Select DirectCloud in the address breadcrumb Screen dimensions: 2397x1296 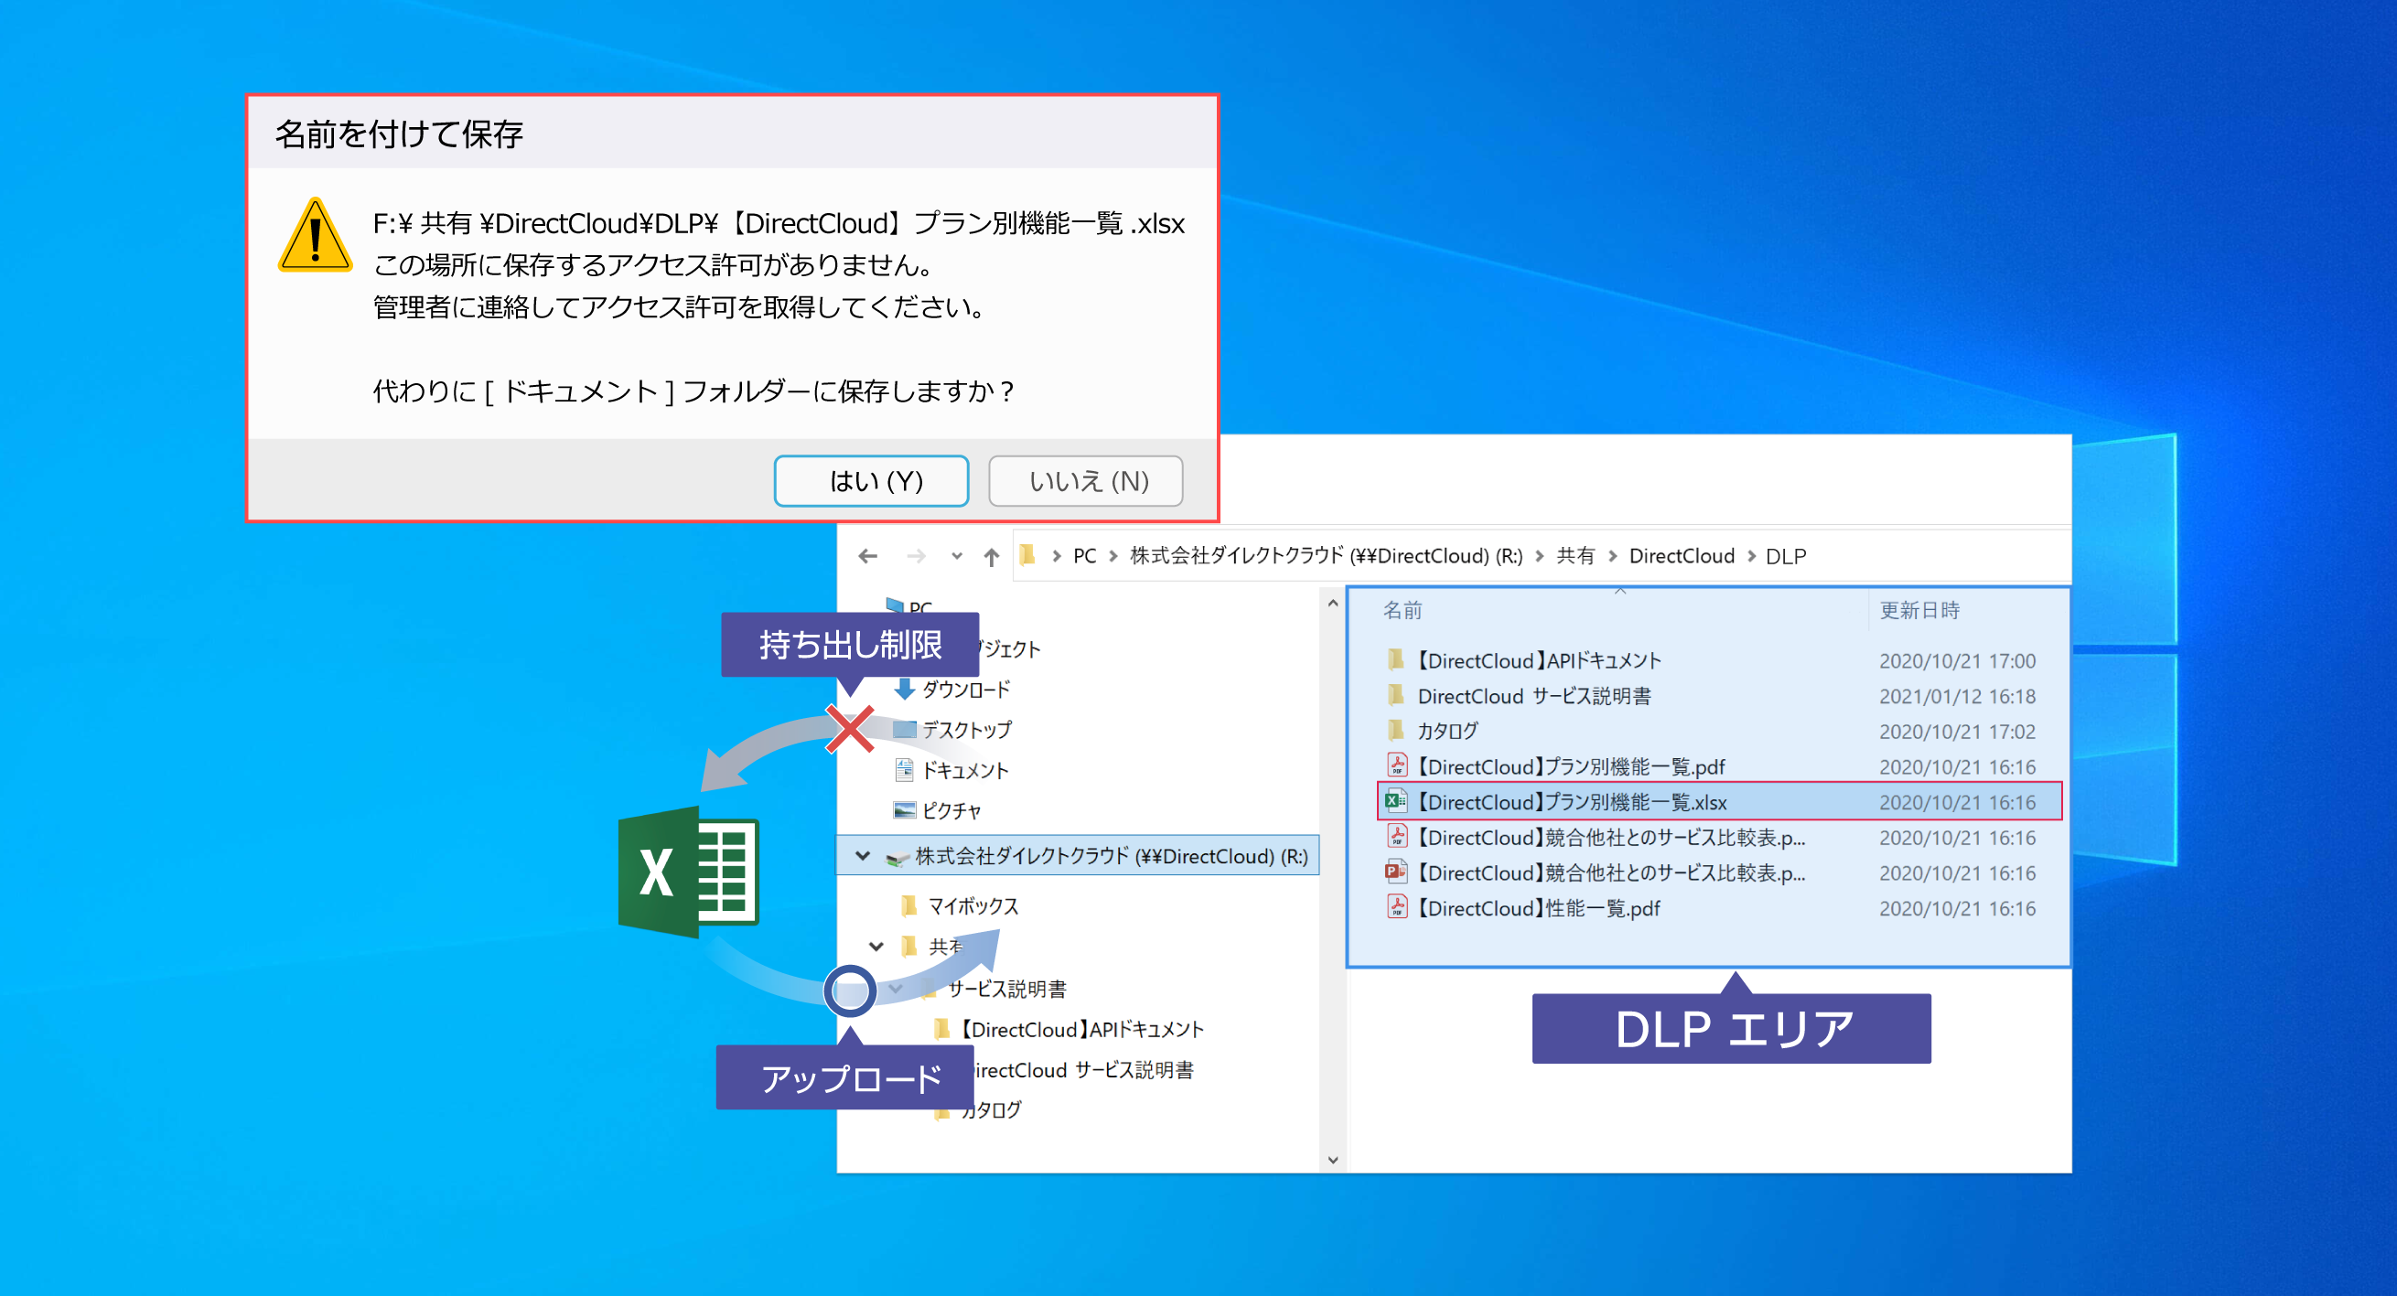point(1682,556)
